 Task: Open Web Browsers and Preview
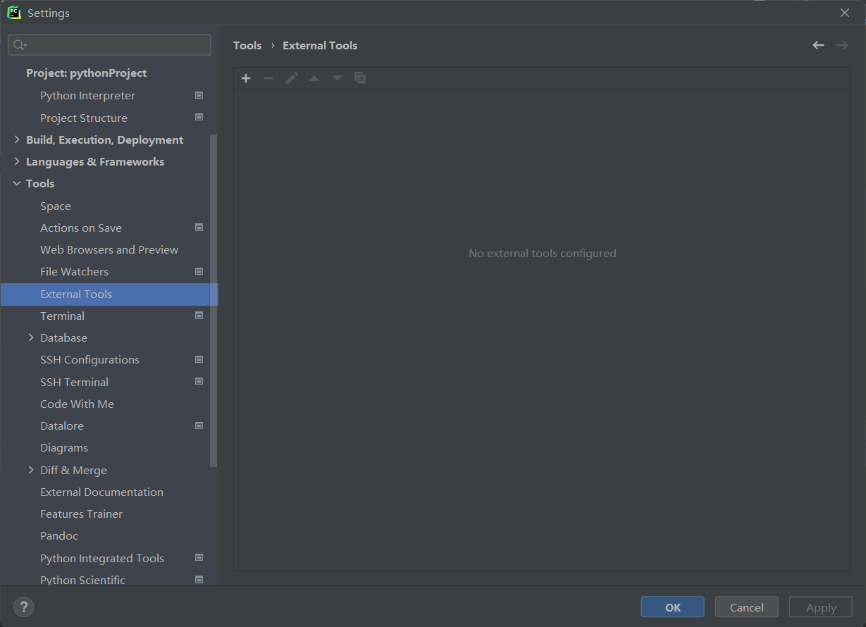click(109, 249)
